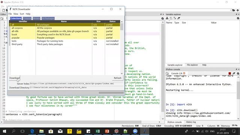Switch to the Collections tab
Screen dimensions: 240x135
(x=16, y=18)
